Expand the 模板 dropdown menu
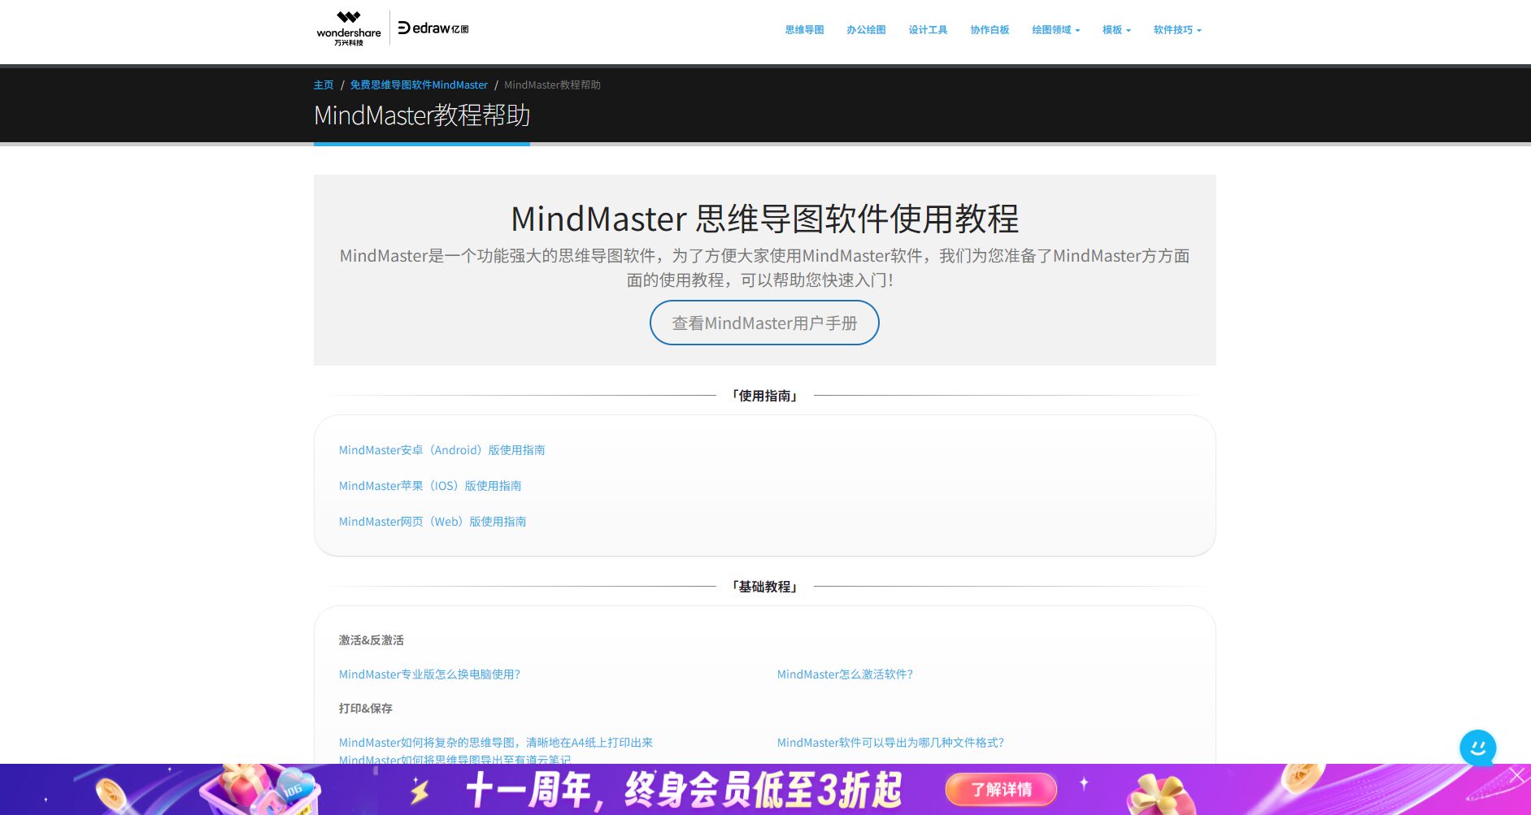 point(1116,30)
